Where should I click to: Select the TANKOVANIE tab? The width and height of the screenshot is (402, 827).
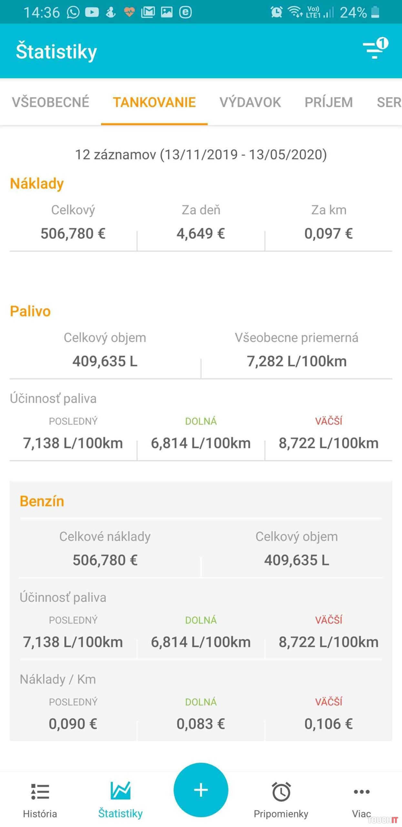(154, 102)
